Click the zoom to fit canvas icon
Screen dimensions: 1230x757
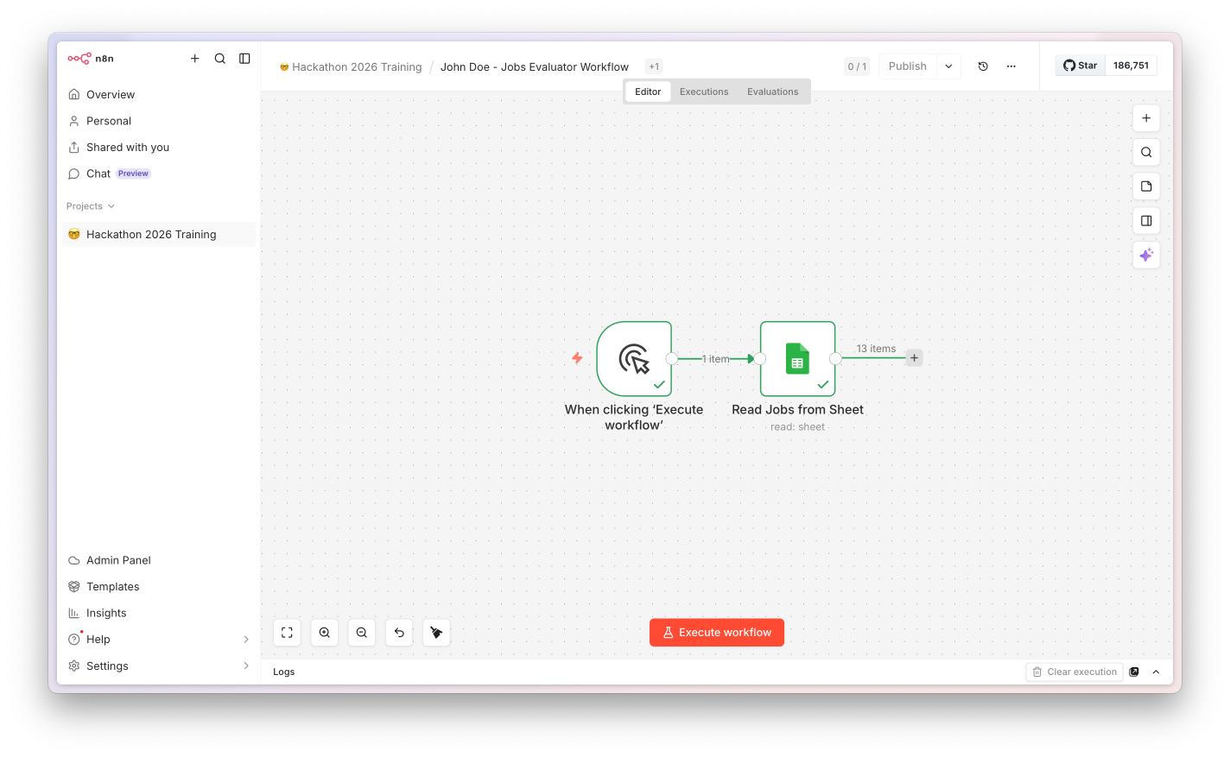point(287,633)
